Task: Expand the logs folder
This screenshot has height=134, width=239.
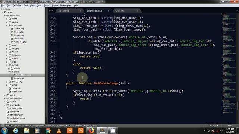Action: [7, 62]
